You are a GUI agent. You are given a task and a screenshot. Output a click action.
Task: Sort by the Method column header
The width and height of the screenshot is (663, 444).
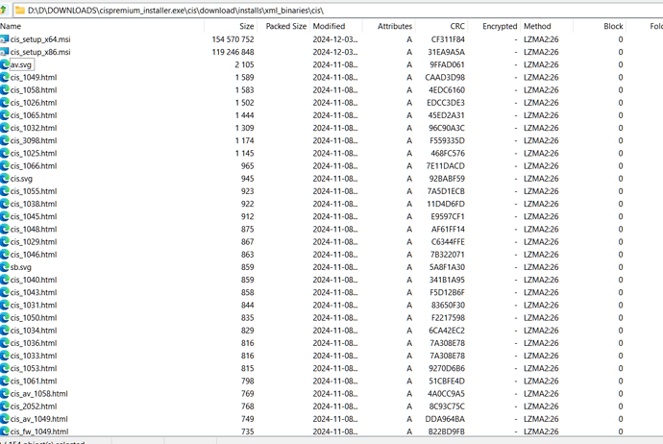point(547,26)
